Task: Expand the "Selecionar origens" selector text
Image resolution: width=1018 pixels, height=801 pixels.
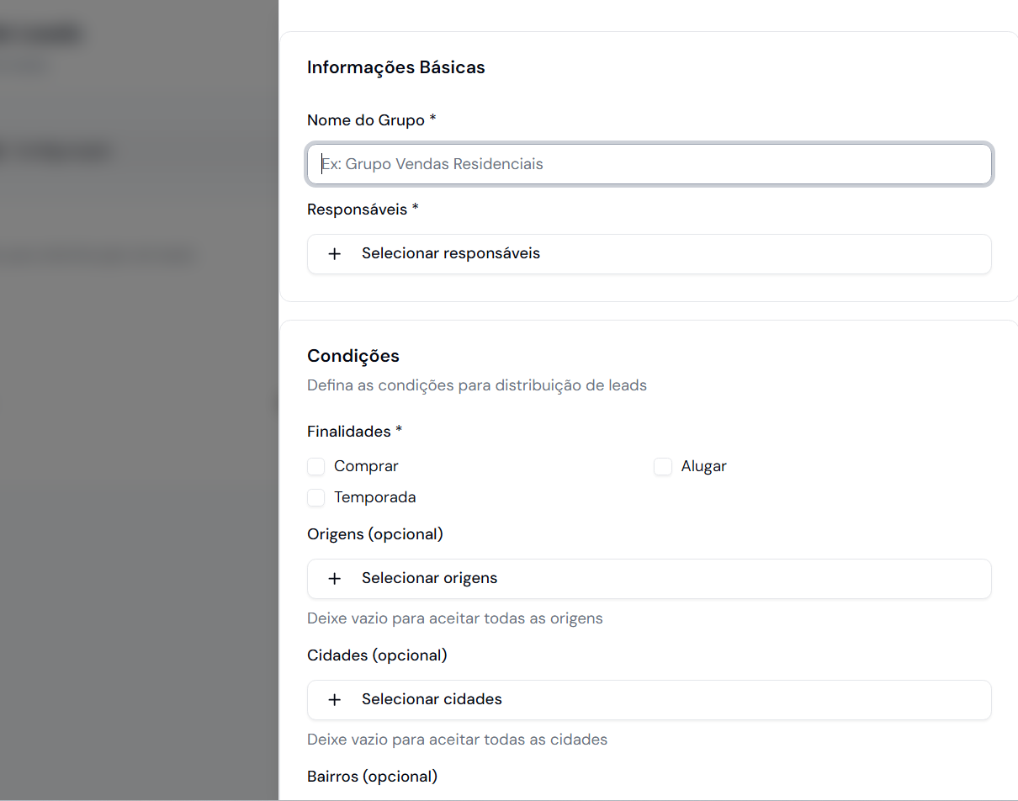Action: pos(429,579)
